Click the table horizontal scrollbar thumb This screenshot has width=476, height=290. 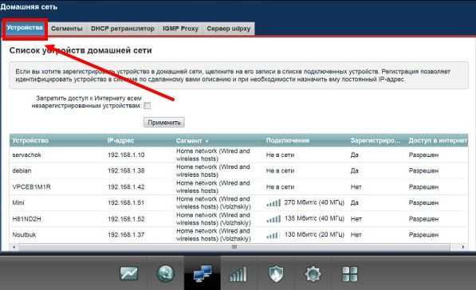(234, 247)
